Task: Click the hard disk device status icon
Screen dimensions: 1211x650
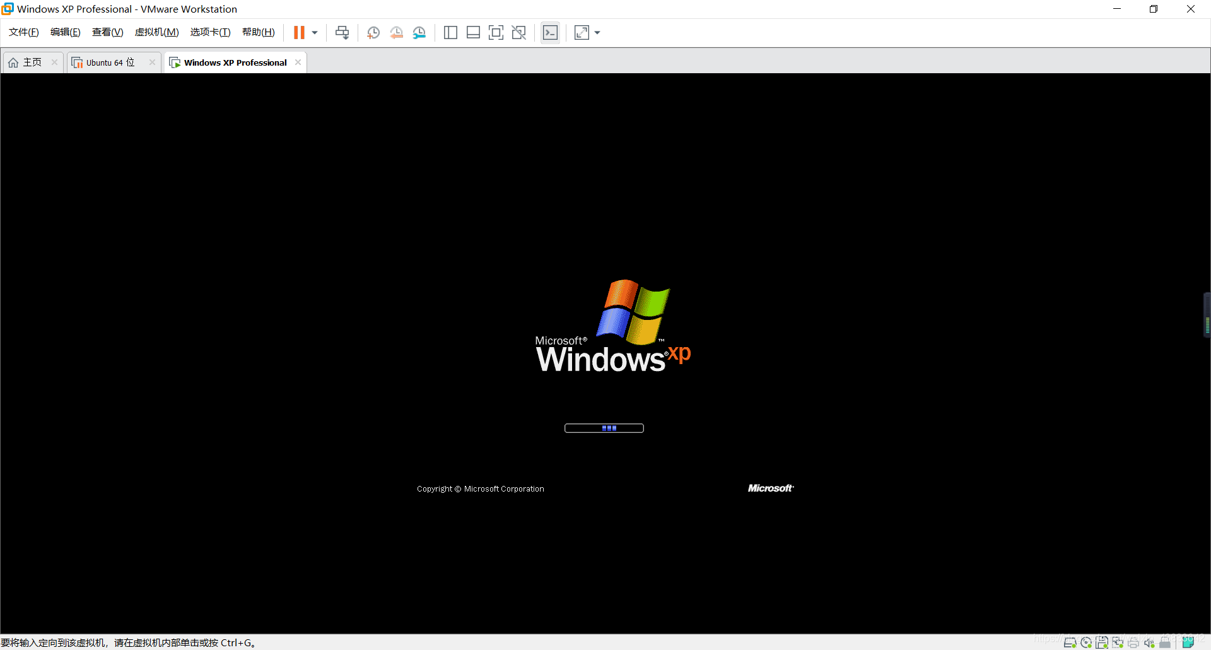Action: click(1070, 642)
